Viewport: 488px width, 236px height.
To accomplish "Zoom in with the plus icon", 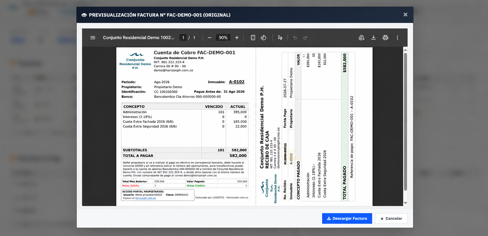I will [237, 38].
